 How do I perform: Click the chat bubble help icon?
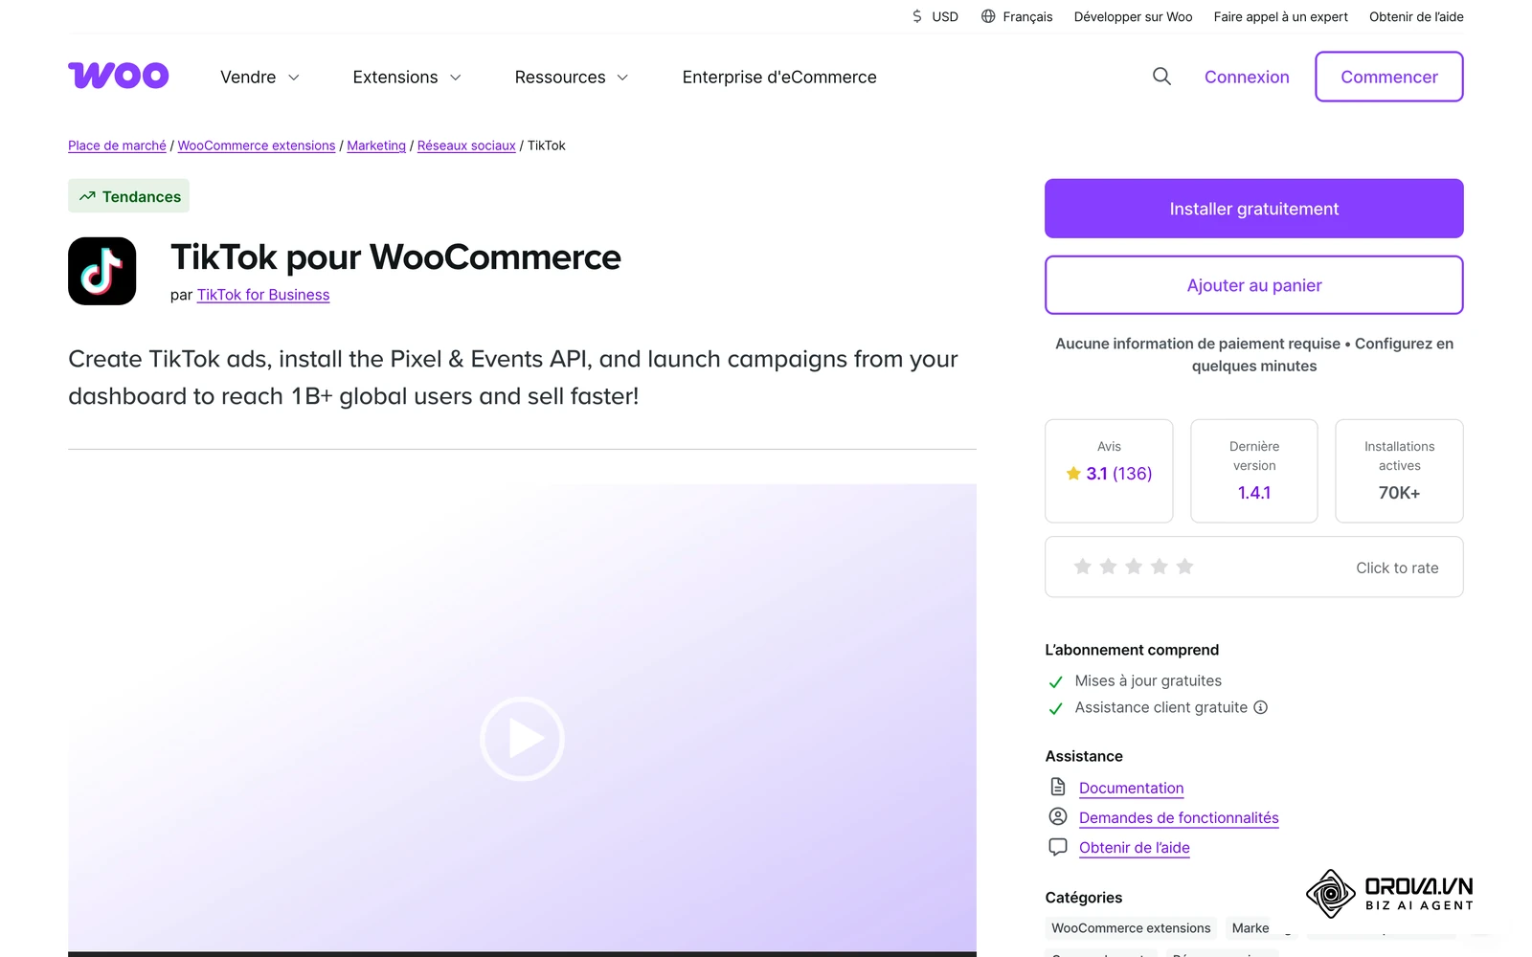[1058, 847]
